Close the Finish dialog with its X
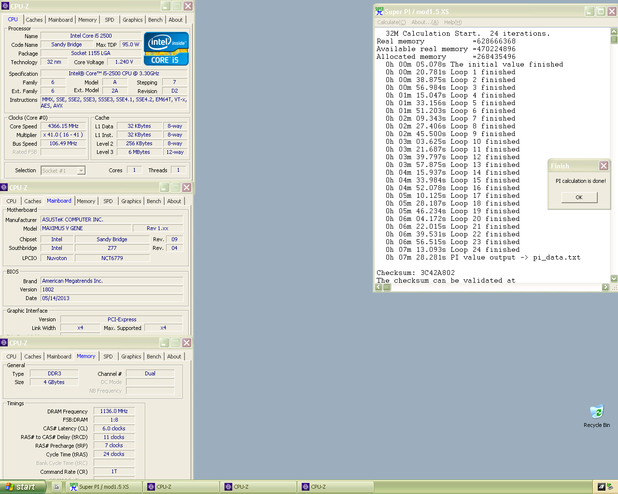This screenshot has width=618, height=494. pyautogui.click(x=604, y=165)
